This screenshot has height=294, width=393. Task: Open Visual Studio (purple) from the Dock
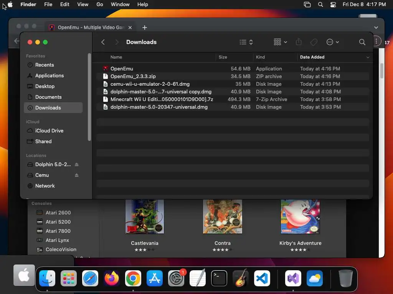(293, 278)
